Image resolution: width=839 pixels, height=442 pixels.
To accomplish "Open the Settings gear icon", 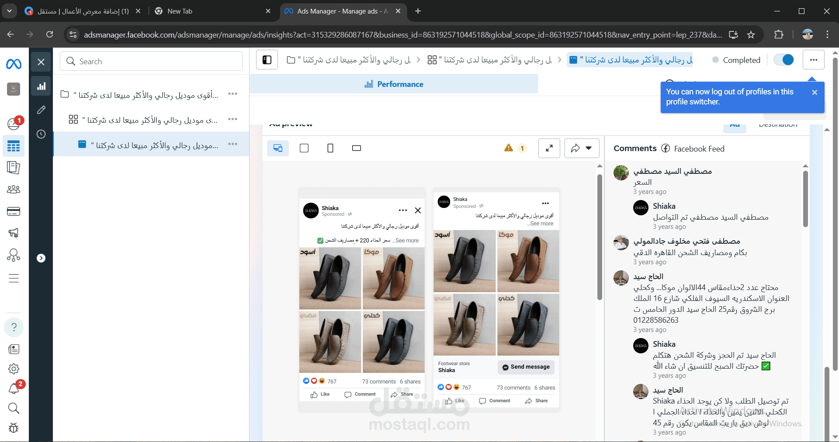I will click(14, 369).
